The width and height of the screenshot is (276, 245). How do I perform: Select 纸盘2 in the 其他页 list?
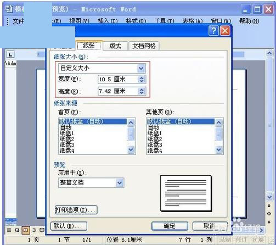click(181, 139)
